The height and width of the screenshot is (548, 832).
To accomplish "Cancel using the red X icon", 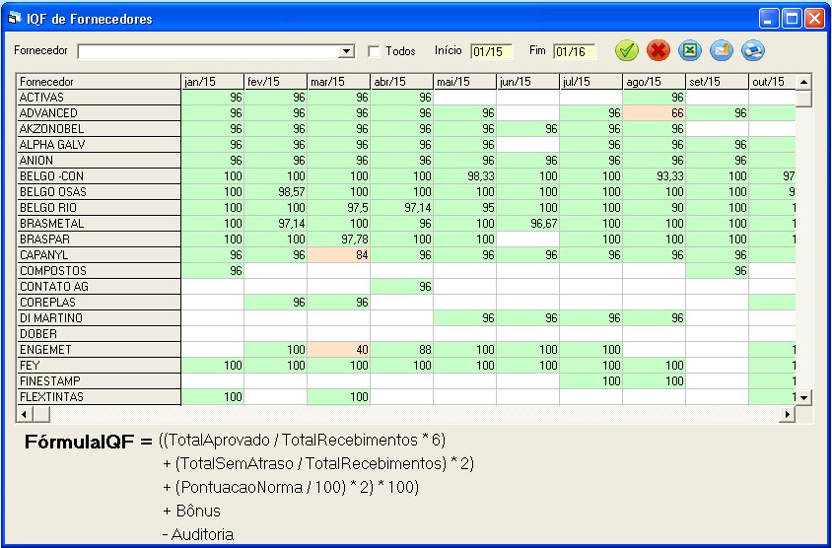I will coord(658,51).
